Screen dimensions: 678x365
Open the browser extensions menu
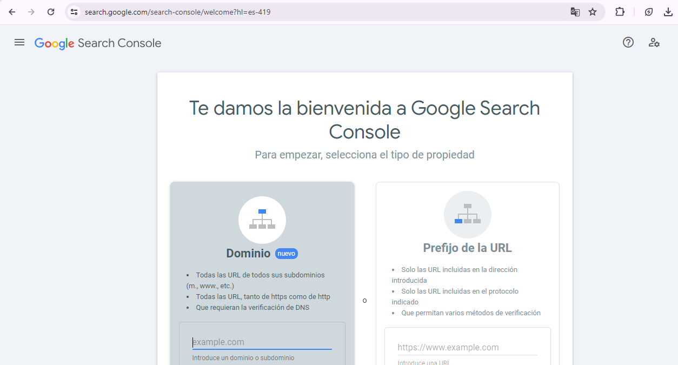pyautogui.click(x=620, y=12)
